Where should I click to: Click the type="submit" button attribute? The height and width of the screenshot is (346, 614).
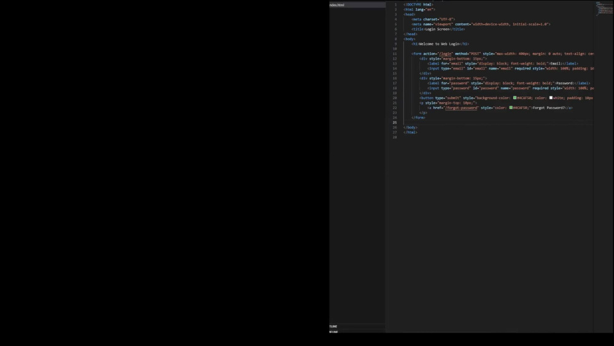coord(448,98)
